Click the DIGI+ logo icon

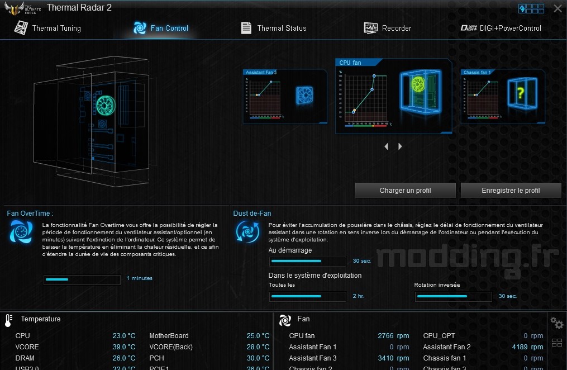click(x=469, y=28)
